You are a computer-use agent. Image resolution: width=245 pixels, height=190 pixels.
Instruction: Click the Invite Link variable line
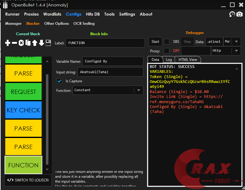pos(186,99)
